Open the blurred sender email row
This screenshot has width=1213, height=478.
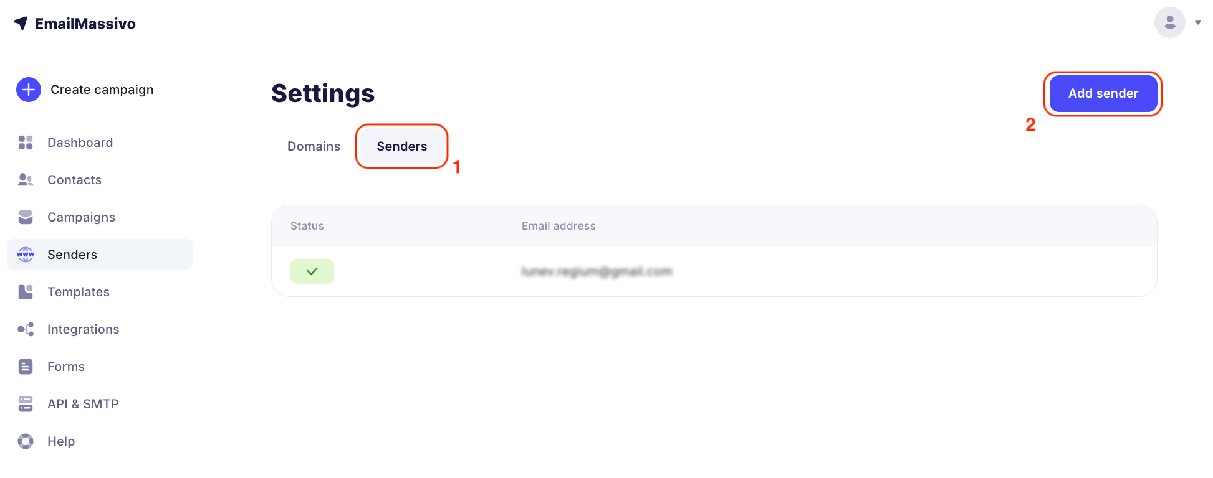[597, 271]
